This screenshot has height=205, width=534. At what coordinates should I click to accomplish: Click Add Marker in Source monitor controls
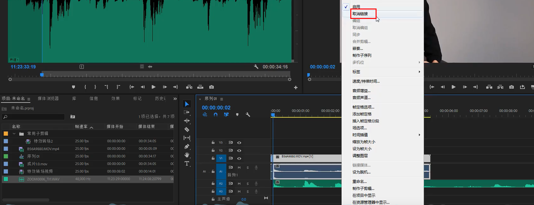[74, 87]
